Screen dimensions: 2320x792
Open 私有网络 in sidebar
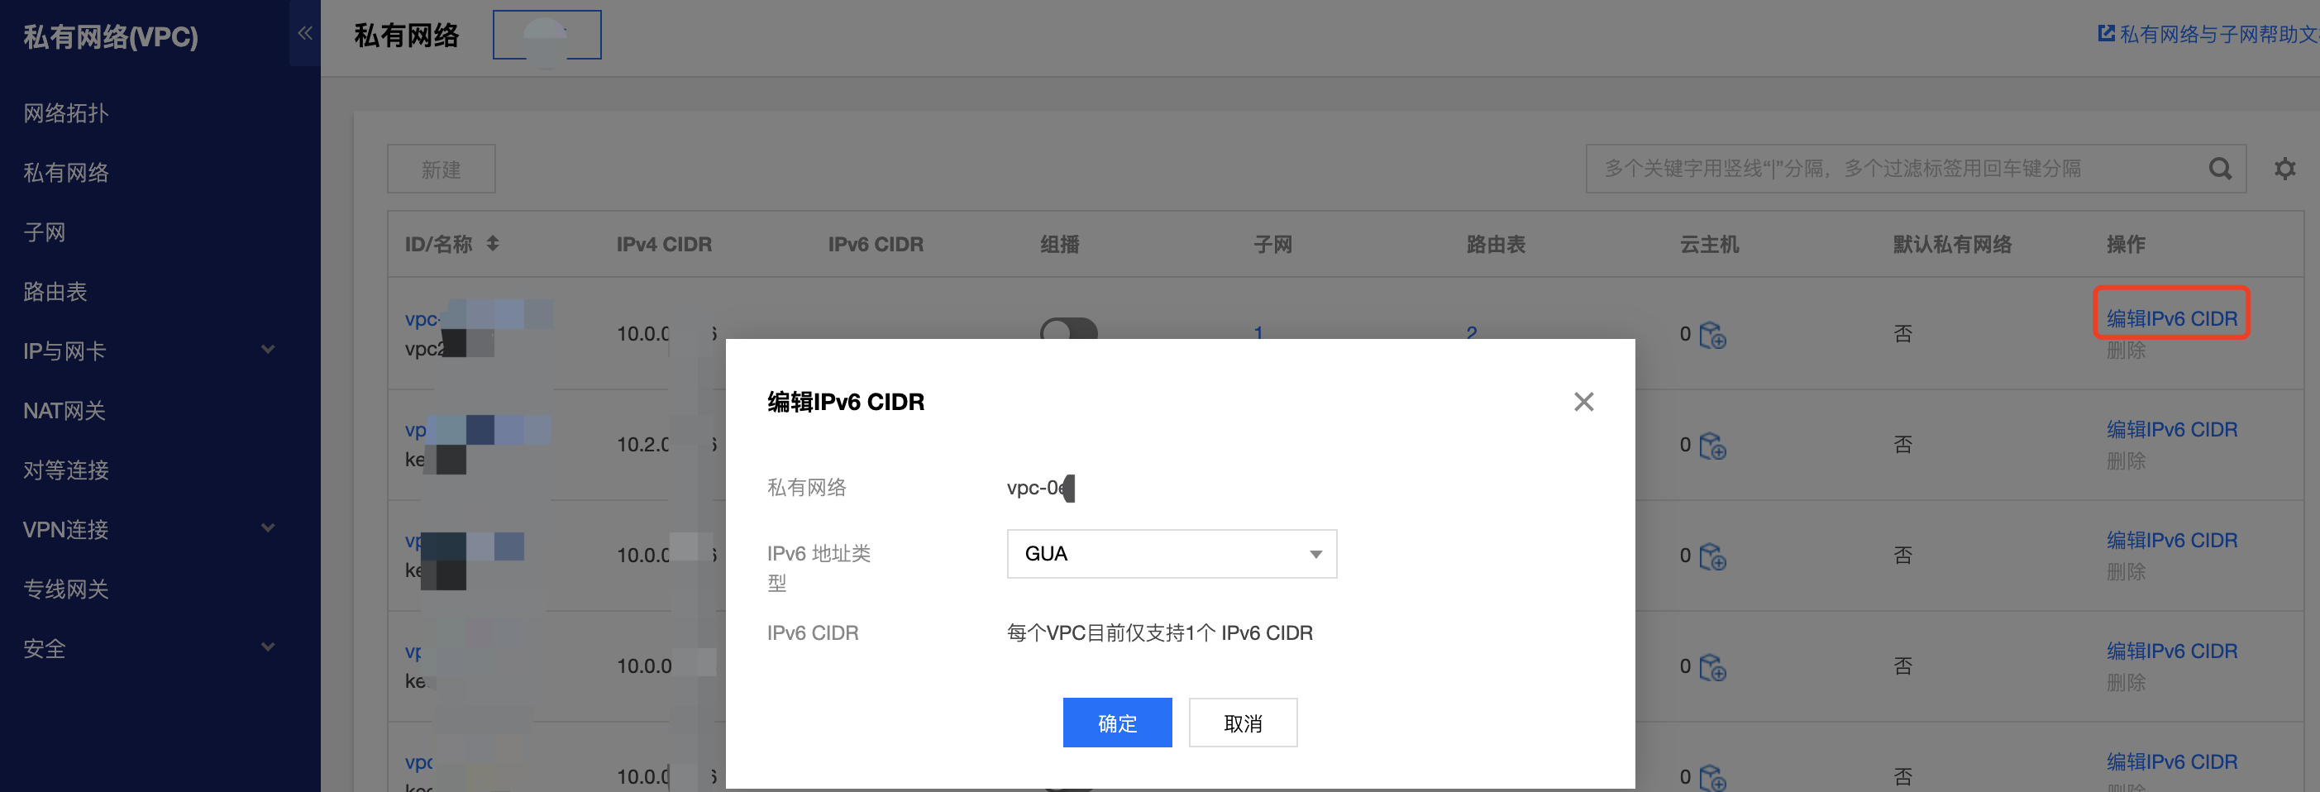66,173
